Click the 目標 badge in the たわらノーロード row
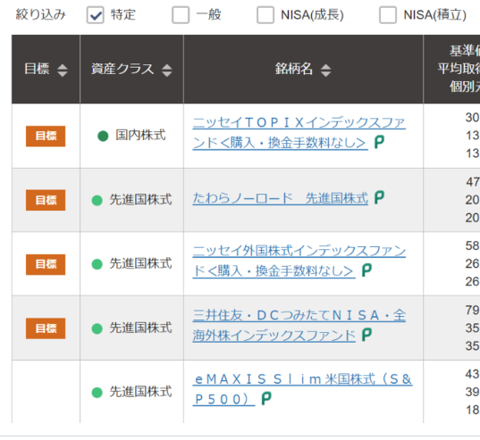The height and width of the screenshot is (440, 480). click(46, 200)
